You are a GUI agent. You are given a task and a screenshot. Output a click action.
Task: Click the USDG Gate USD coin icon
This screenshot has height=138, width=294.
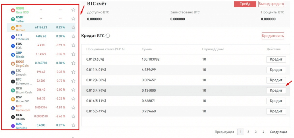click(x=13, y=11)
